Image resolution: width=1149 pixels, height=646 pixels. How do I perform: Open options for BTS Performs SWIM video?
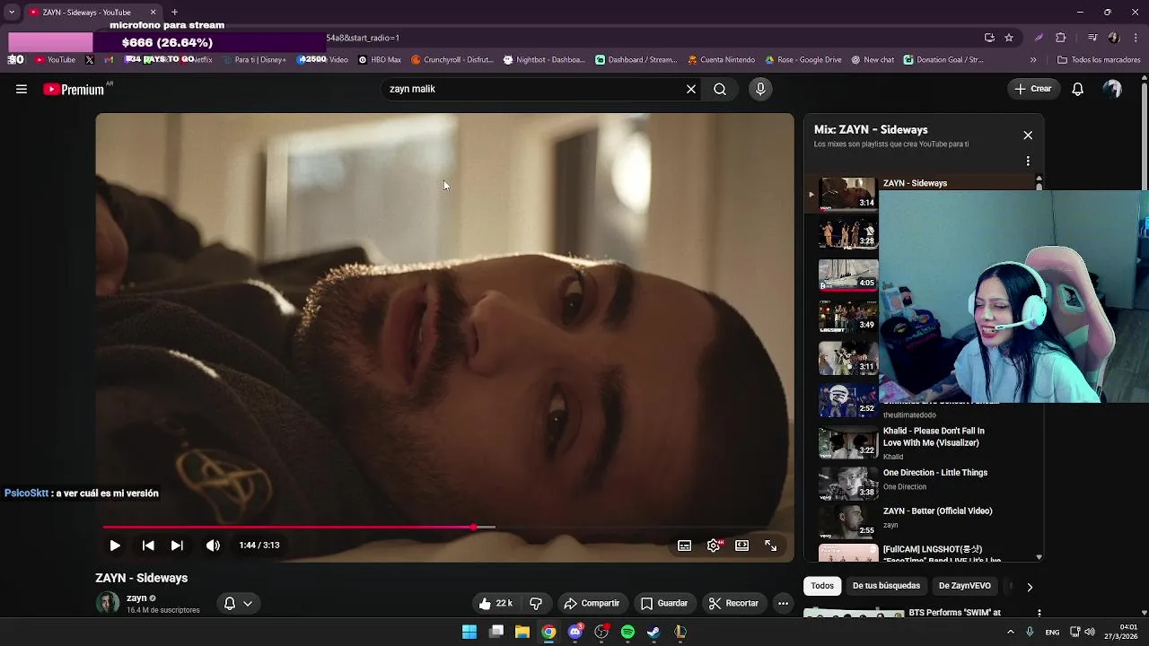(x=1039, y=613)
